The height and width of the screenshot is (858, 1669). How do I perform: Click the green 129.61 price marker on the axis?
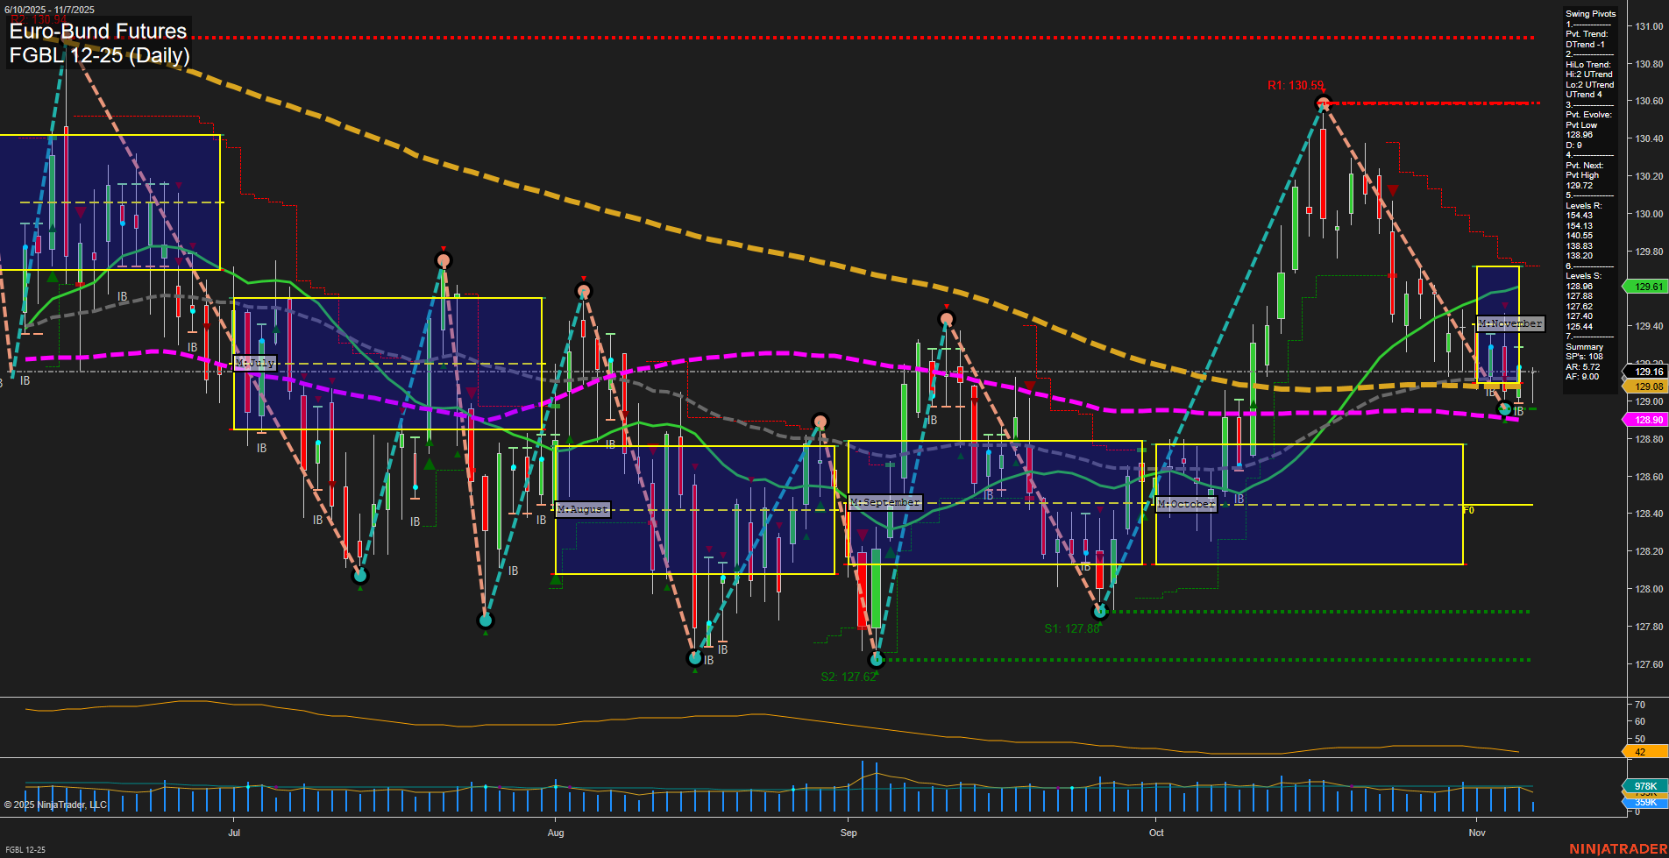tap(1645, 287)
